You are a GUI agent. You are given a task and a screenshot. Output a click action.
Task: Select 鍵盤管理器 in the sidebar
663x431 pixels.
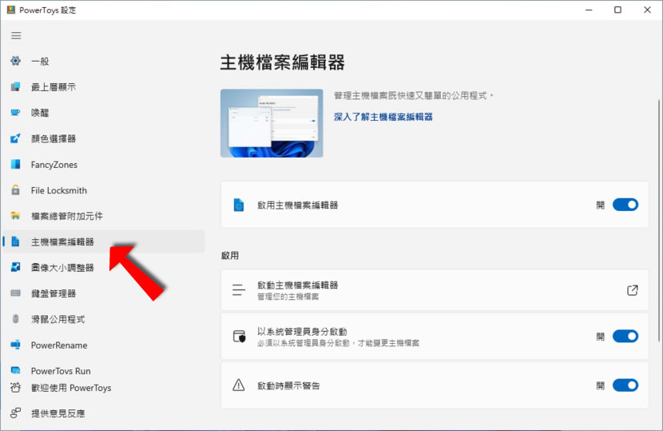click(104, 293)
